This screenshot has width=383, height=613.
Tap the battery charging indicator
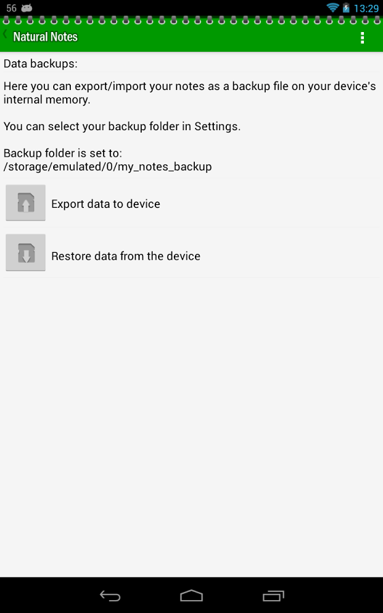346,7
